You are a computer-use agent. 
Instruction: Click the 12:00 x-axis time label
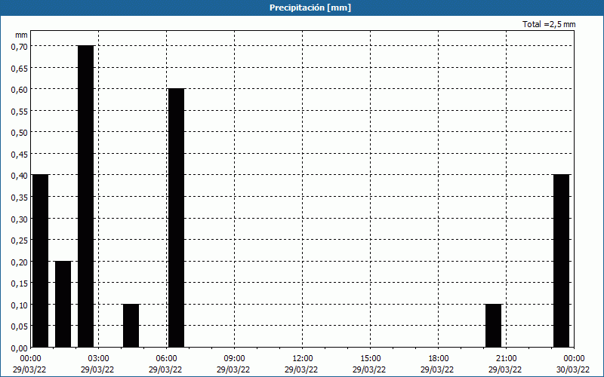[303, 359]
